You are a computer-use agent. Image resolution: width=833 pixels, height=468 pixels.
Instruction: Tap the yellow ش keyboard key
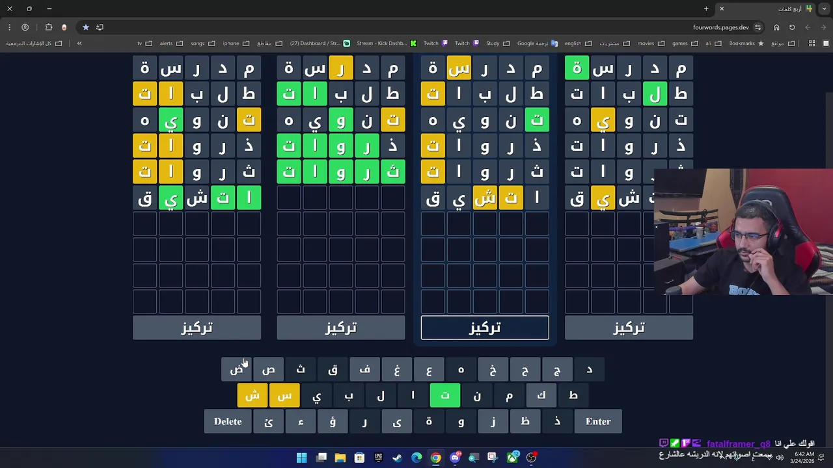click(x=253, y=396)
